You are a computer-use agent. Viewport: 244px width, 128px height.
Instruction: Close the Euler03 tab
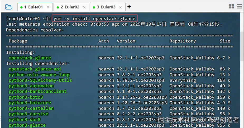[x=121, y=7]
